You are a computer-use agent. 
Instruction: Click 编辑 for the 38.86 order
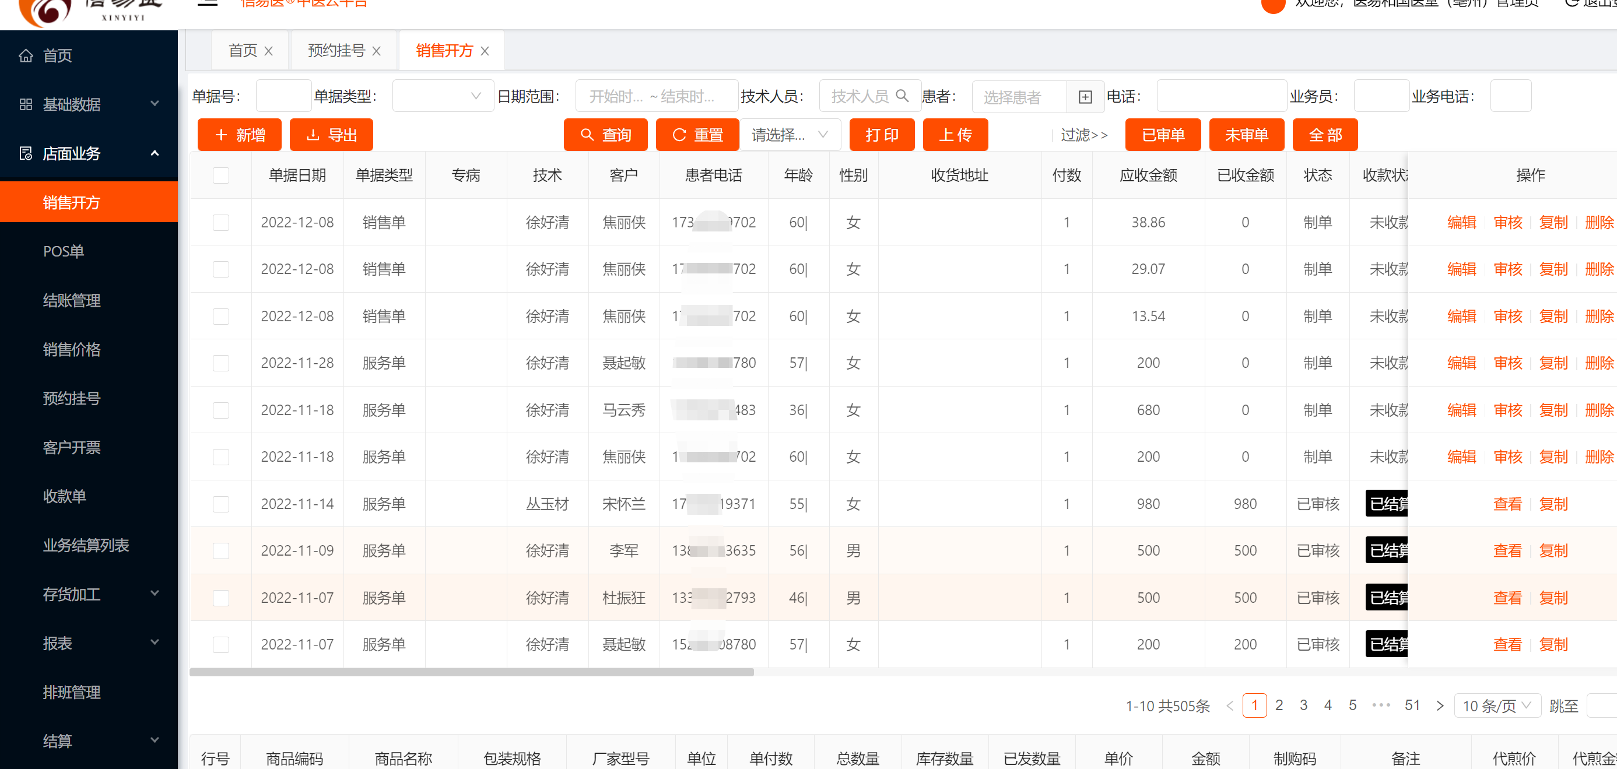coord(1461,222)
